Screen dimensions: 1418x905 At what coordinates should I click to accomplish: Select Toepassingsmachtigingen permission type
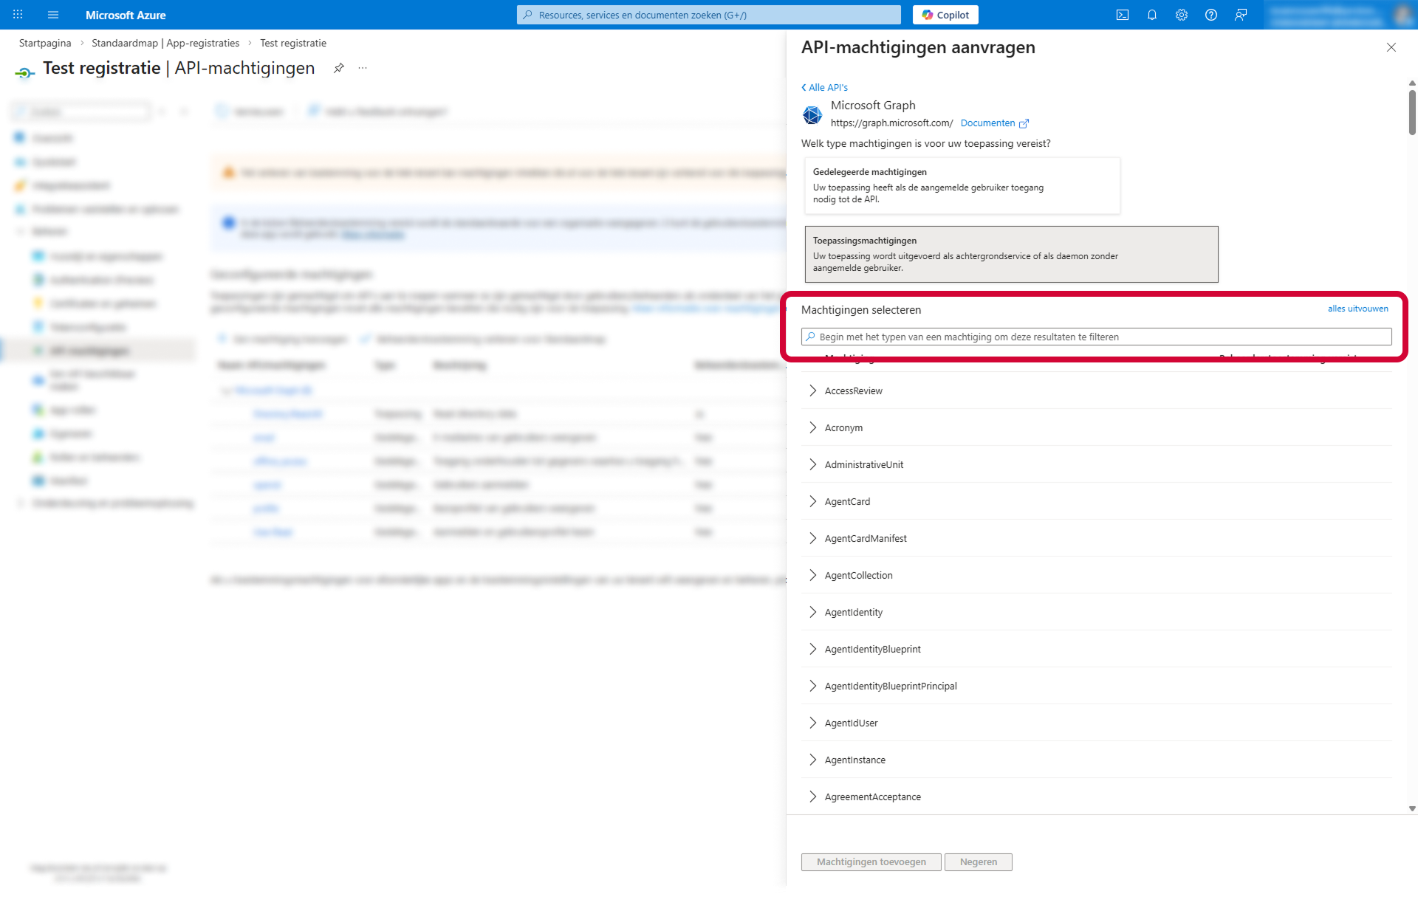point(1010,254)
